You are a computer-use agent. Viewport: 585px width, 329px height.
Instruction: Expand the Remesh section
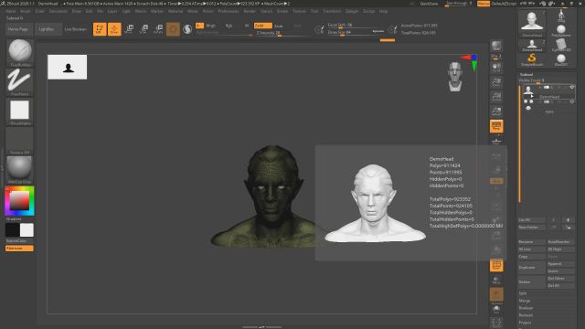click(x=526, y=315)
